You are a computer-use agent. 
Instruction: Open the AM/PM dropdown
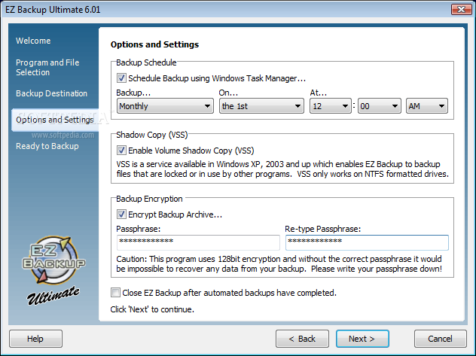click(x=426, y=106)
